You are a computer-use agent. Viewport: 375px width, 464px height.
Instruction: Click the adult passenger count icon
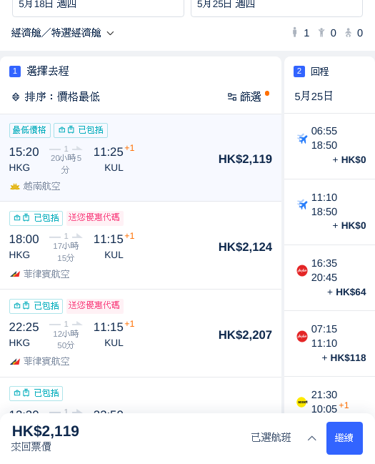click(294, 33)
